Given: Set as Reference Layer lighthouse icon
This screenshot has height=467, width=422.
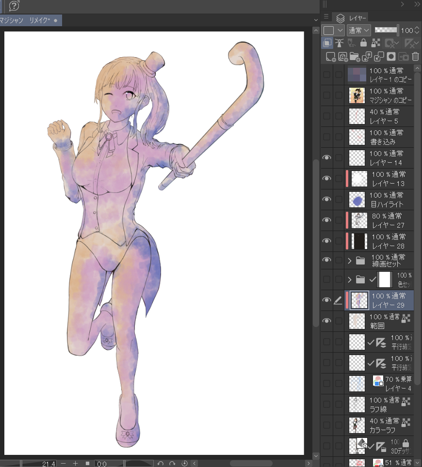Looking at the screenshot, I should pyautogui.click(x=339, y=43).
